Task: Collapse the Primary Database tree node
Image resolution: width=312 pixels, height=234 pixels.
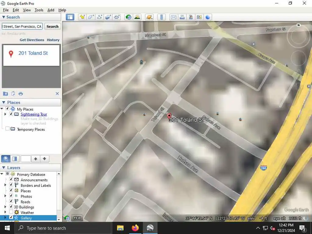Action: coord(2,174)
